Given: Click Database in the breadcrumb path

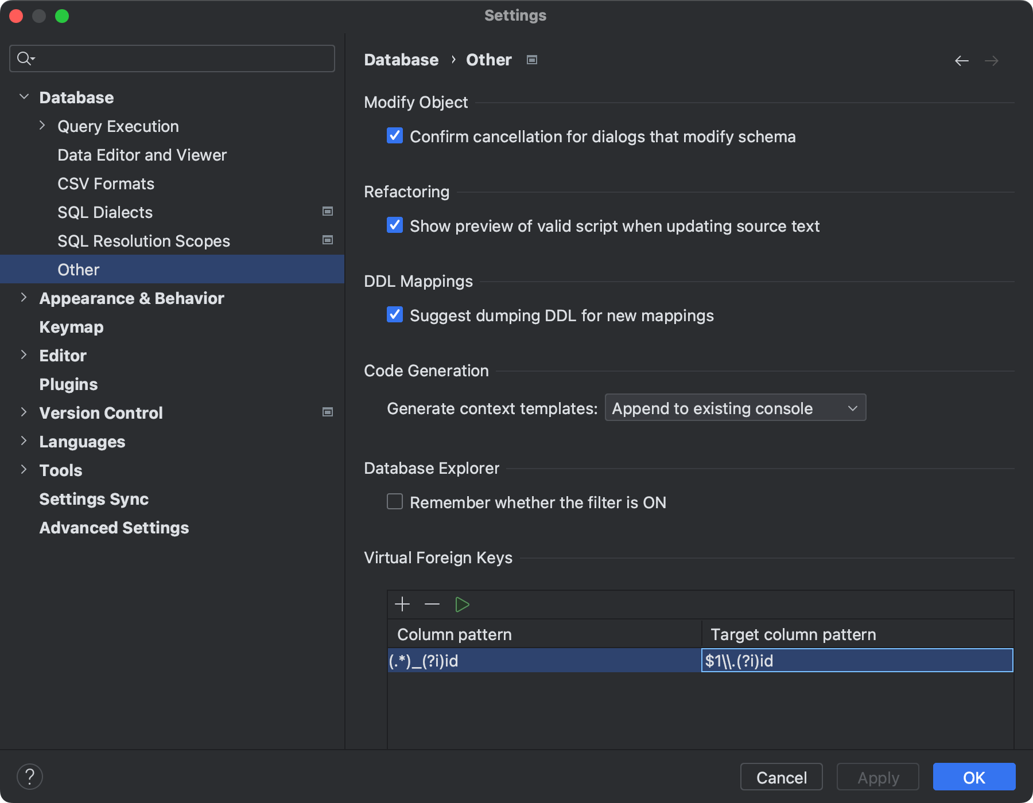Looking at the screenshot, I should (x=401, y=59).
